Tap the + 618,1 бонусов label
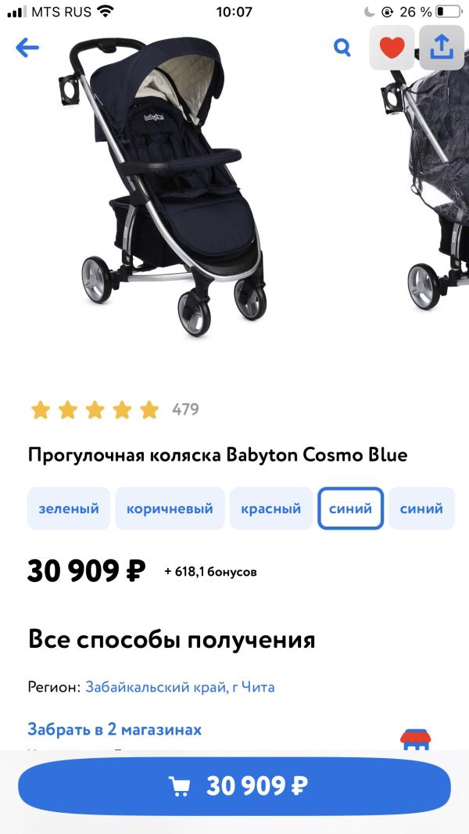 pyautogui.click(x=211, y=572)
